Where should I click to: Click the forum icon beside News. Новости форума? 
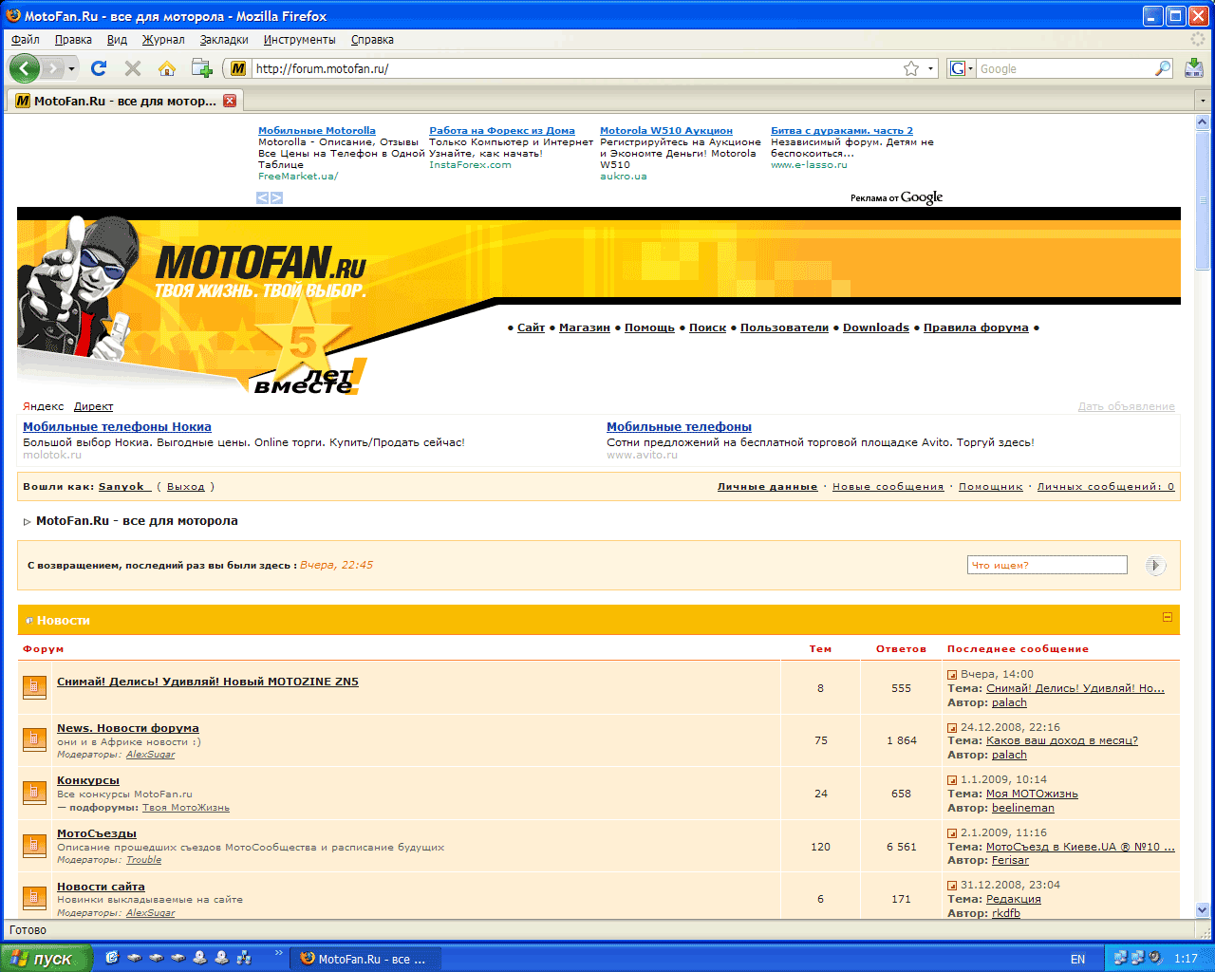point(34,738)
